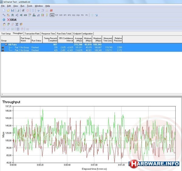Switch to the Raw Data Totals tab
This screenshot has height=171, width=182.
click(64, 34)
